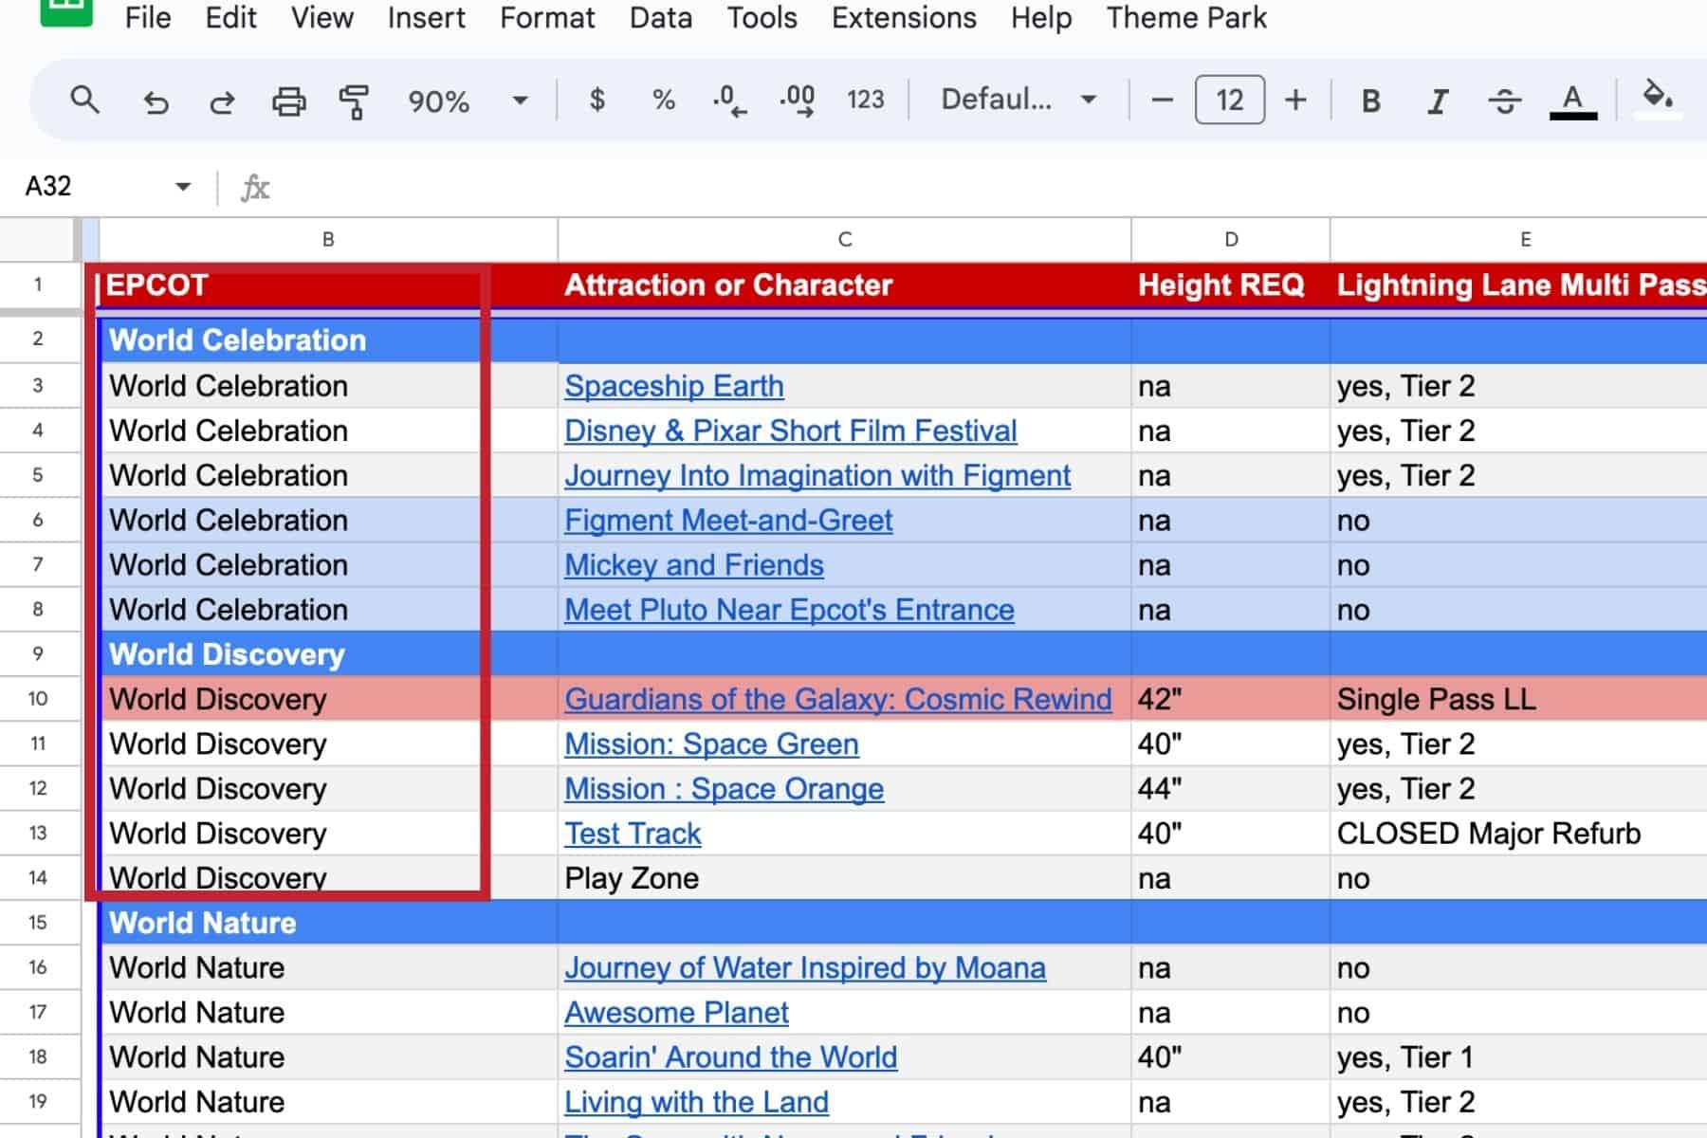
Task: Open the font family dropdown
Action: [x=1018, y=100]
